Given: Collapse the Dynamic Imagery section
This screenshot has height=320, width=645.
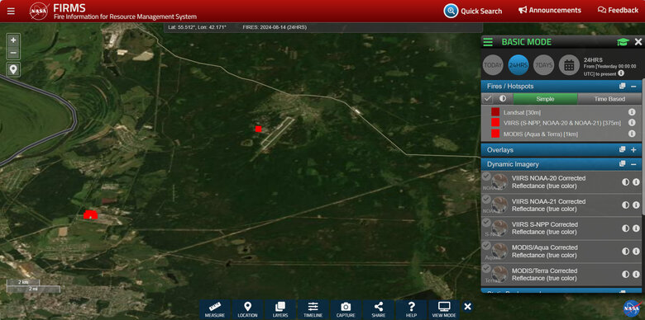Looking at the screenshot, I should (633, 164).
